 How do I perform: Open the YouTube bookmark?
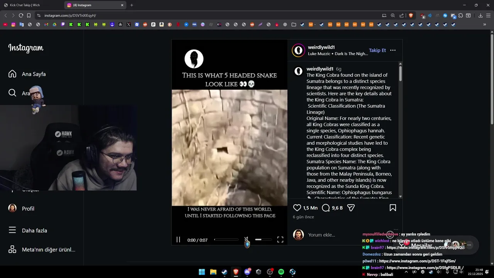5,24
